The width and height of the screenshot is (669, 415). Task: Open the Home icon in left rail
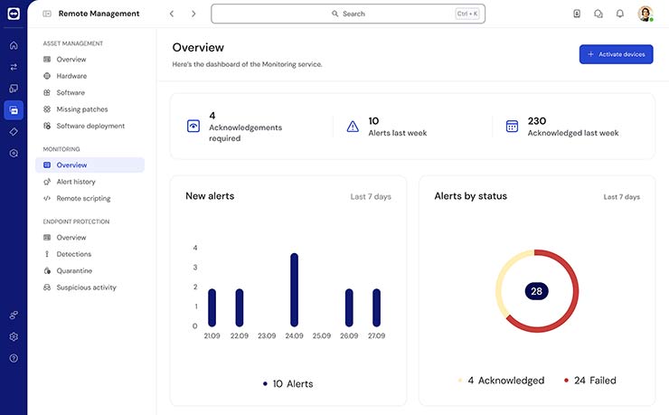click(x=14, y=45)
